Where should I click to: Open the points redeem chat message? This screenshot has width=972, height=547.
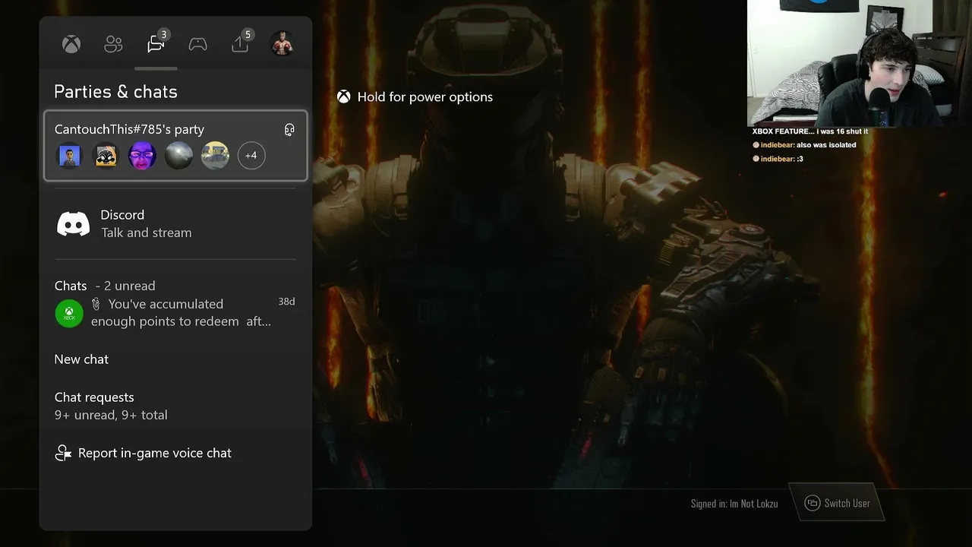click(175, 312)
